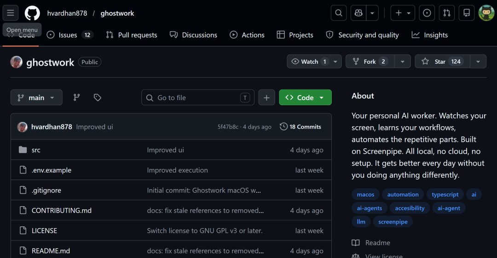The image size is (497, 258).
Task: Select the typescript topic tag
Action: 445,195
